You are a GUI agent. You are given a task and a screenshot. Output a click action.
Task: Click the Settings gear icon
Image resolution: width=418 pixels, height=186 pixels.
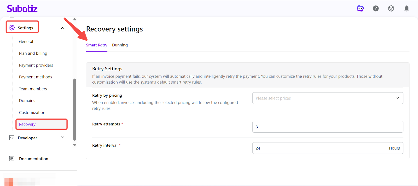tap(12, 28)
